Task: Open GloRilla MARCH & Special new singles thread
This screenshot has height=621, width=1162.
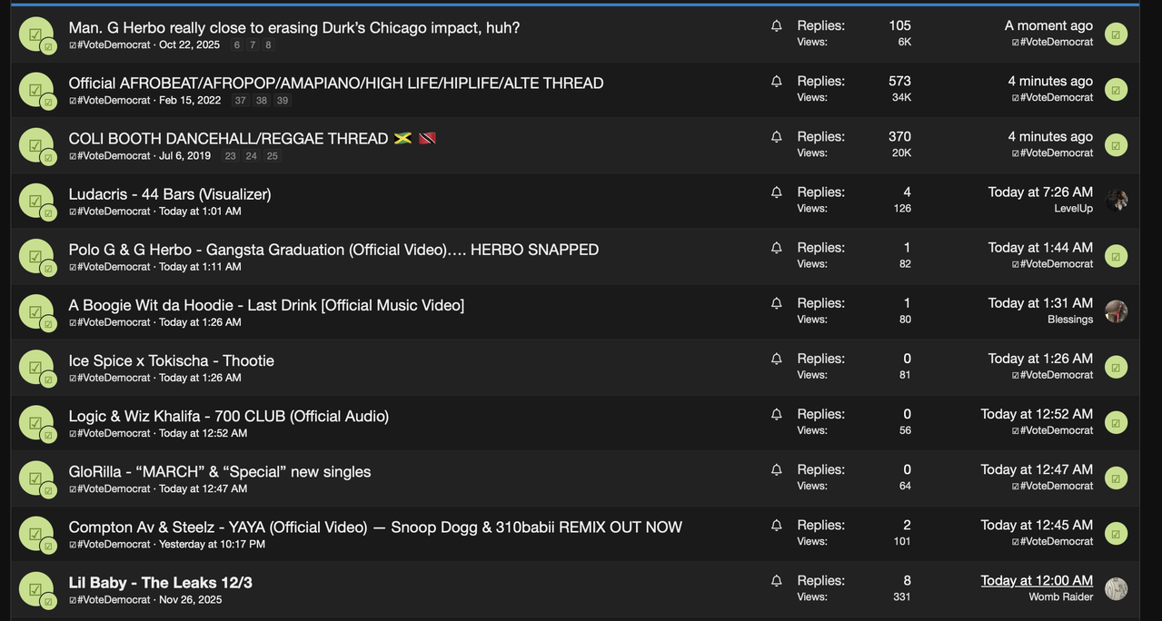Action: (220, 470)
